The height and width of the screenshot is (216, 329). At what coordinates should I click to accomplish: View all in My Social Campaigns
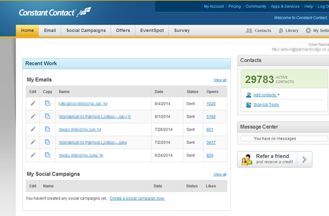point(220,174)
